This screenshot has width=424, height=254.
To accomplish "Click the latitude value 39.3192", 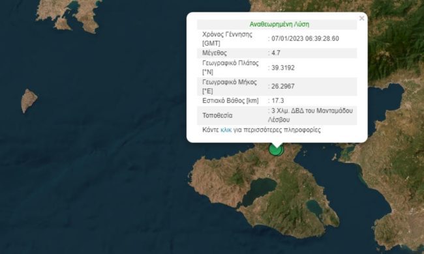I will click(x=283, y=68).
